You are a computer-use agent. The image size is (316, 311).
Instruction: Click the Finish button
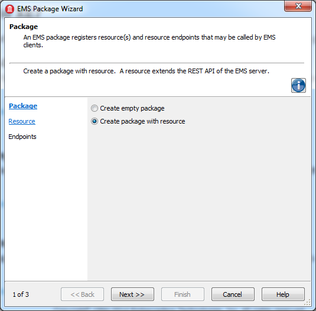183,294
